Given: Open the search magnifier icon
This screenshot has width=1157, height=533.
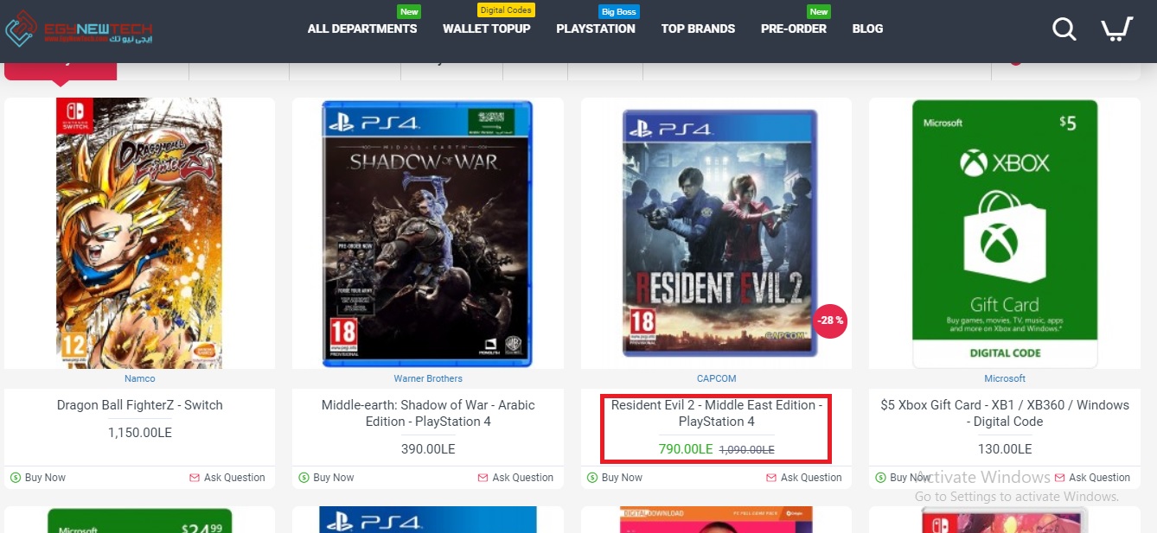Looking at the screenshot, I should click(x=1064, y=29).
